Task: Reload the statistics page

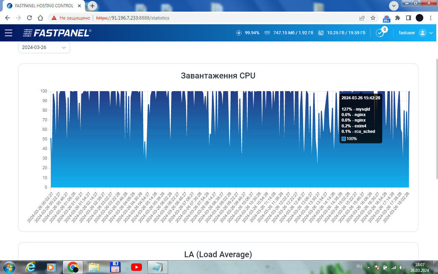Action: [x=29, y=18]
